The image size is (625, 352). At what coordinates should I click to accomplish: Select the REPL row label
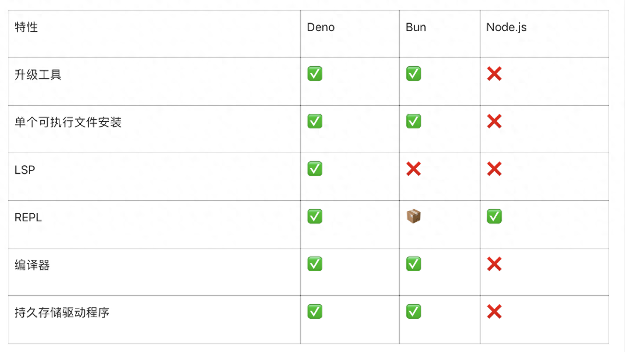(28, 217)
